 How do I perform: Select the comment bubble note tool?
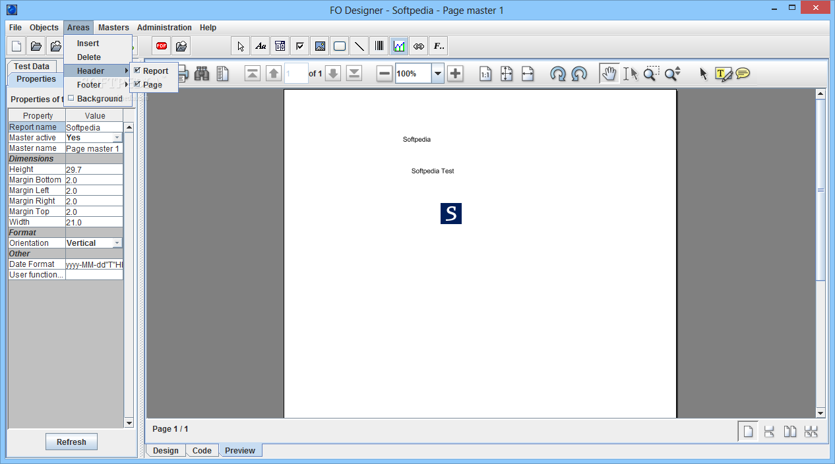click(x=743, y=73)
